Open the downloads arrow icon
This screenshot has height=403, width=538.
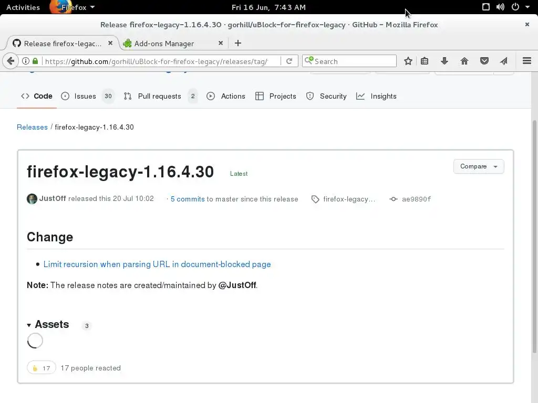(444, 61)
